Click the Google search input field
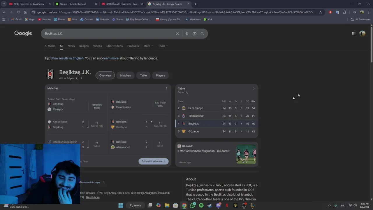The height and width of the screenshot is (210, 373). point(109,34)
